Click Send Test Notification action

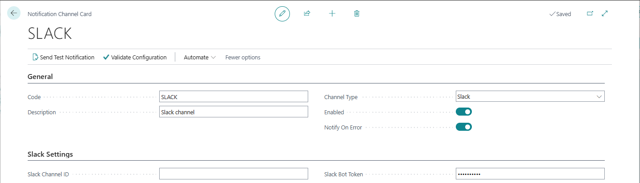(x=63, y=57)
